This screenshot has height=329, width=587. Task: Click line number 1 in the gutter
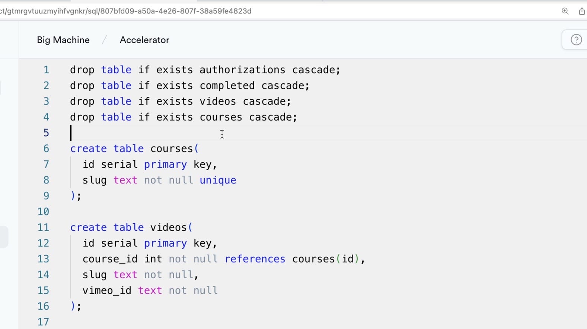[x=46, y=70]
